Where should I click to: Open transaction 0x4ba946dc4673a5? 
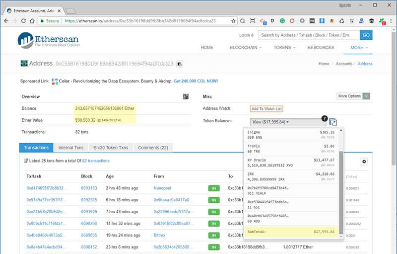coord(46,235)
